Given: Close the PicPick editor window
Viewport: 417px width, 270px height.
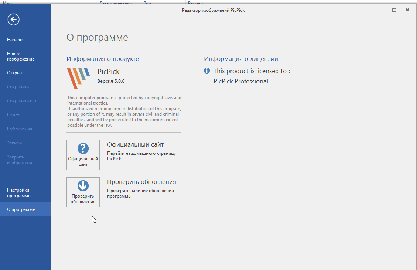Looking at the screenshot, I should (x=407, y=10).
